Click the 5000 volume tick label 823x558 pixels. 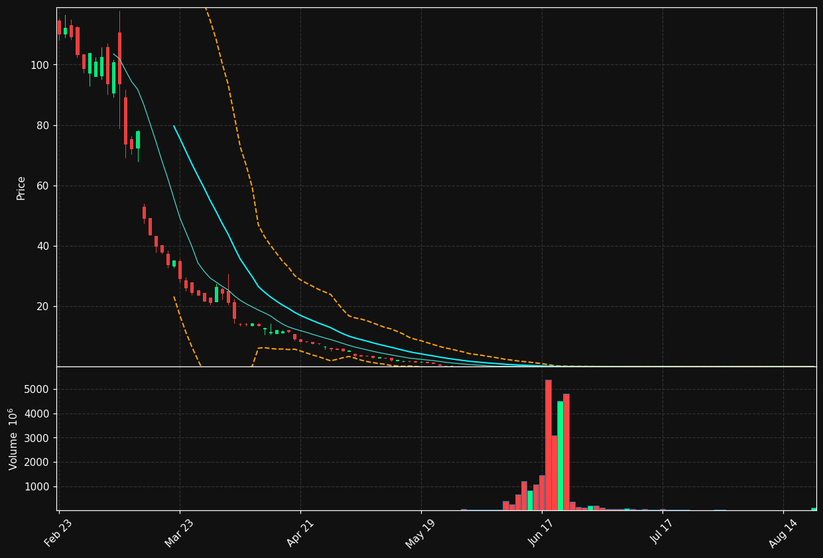pyautogui.click(x=38, y=389)
